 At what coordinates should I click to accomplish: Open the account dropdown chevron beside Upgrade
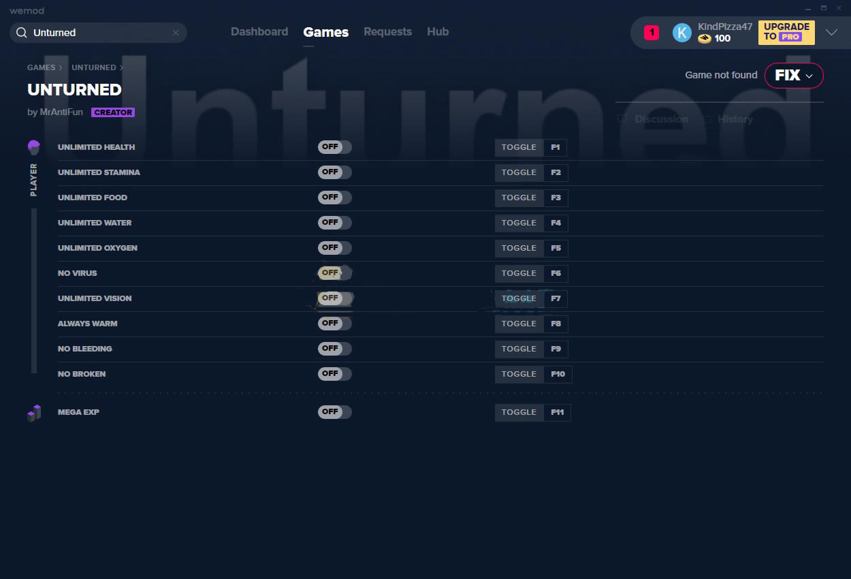831,32
